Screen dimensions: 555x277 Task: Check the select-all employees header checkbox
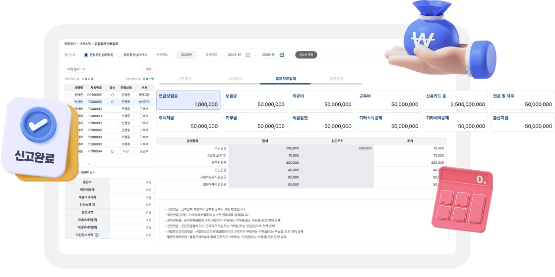tap(68, 88)
